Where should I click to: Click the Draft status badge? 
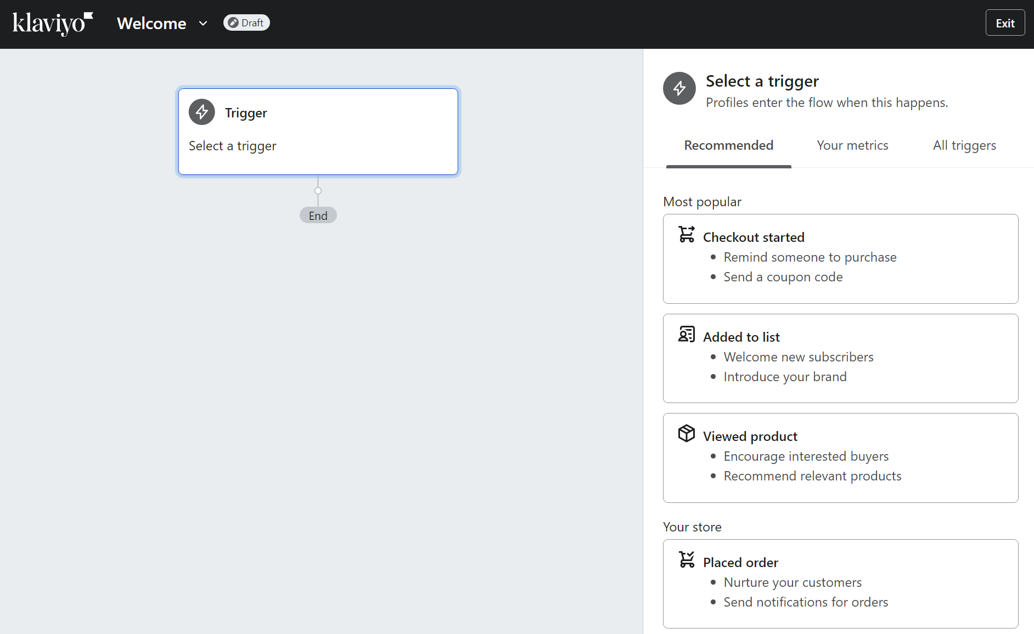pyautogui.click(x=246, y=22)
